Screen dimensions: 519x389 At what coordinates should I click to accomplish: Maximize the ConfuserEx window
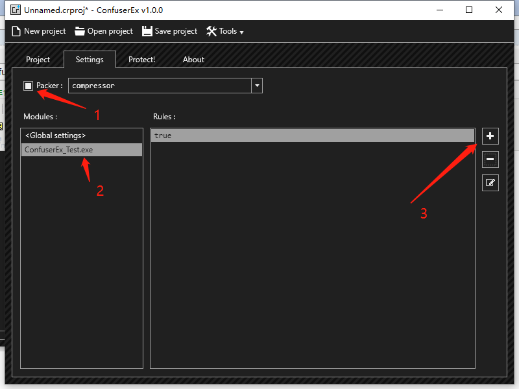tap(469, 10)
